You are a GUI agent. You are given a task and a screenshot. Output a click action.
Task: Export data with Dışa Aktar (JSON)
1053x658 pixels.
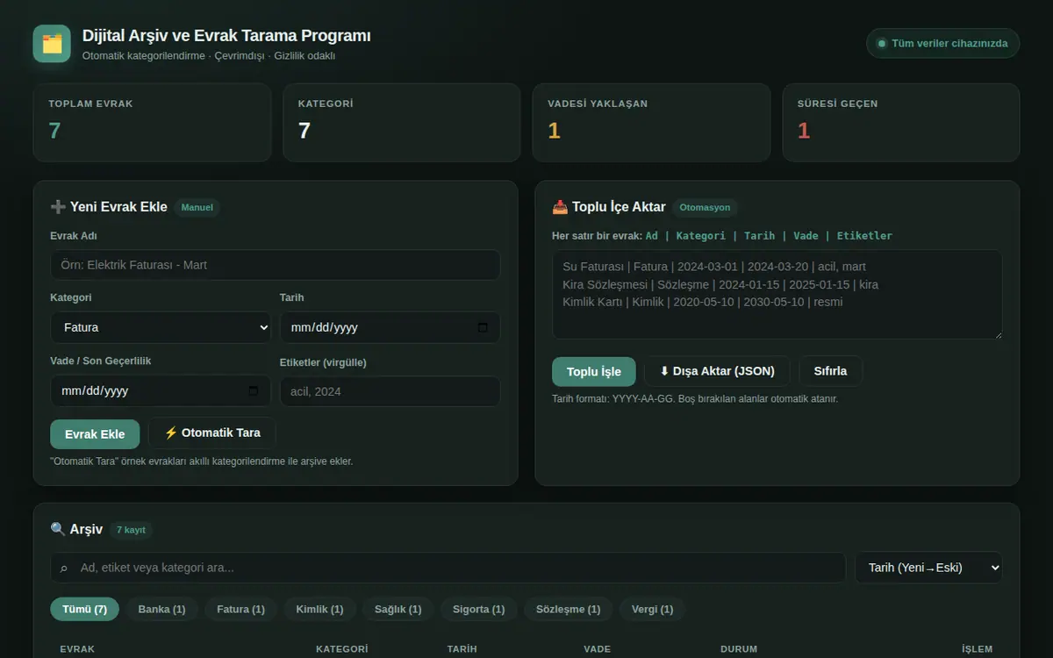pyautogui.click(x=717, y=371)
